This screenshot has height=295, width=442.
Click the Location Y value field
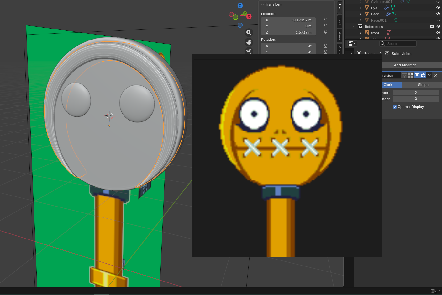click(288, 26)
